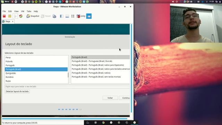Screen dimensions: 222x125
Task: Open the Help menu
Action: click(36, 11)
